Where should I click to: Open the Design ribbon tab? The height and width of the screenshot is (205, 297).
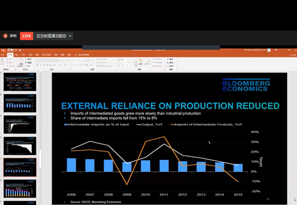(x=24, y=55)
